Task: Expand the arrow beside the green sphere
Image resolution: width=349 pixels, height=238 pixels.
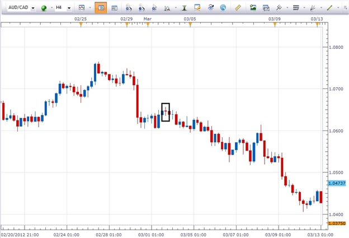Action: 51,8
